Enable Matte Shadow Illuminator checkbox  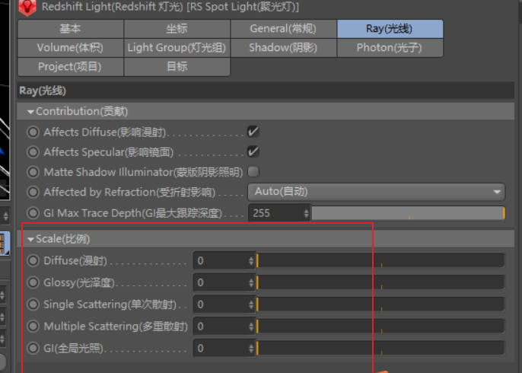point(253,172)
